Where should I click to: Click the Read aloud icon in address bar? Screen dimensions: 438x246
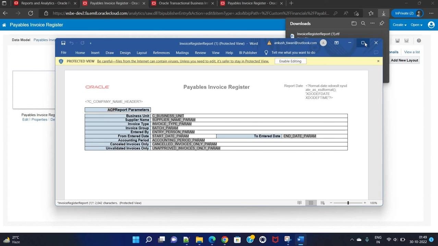346,13
